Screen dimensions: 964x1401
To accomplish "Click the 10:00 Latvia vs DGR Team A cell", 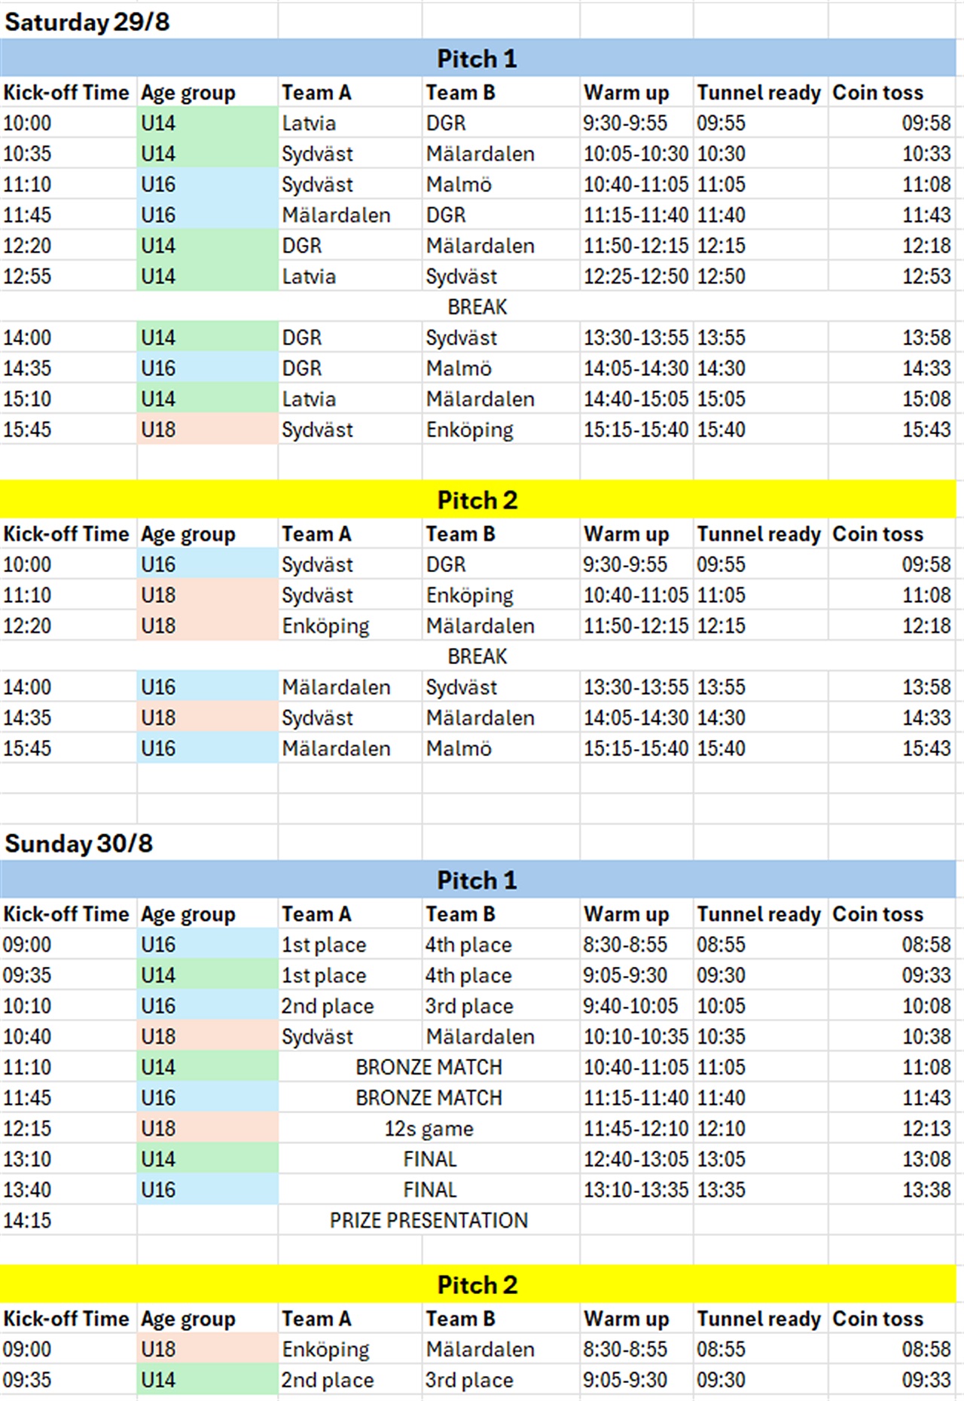I will [350, 123].
